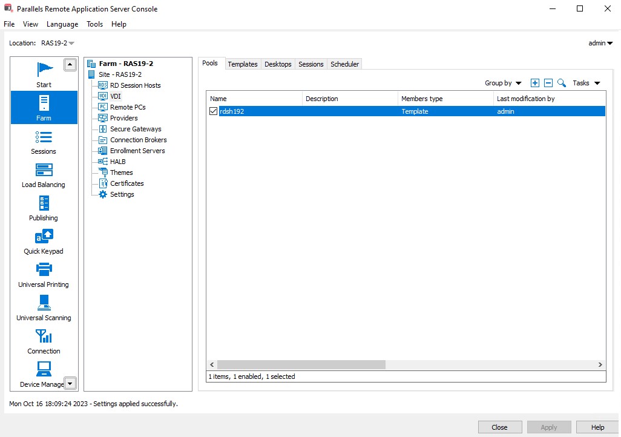The width and height of the screenshot is (621, 437).
Task: Open the Group by dropdown
Action: (x=503, y=83)
